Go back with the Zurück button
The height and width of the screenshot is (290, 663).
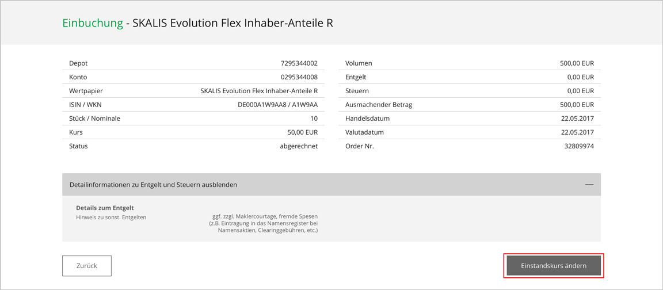tap(87, 266)
